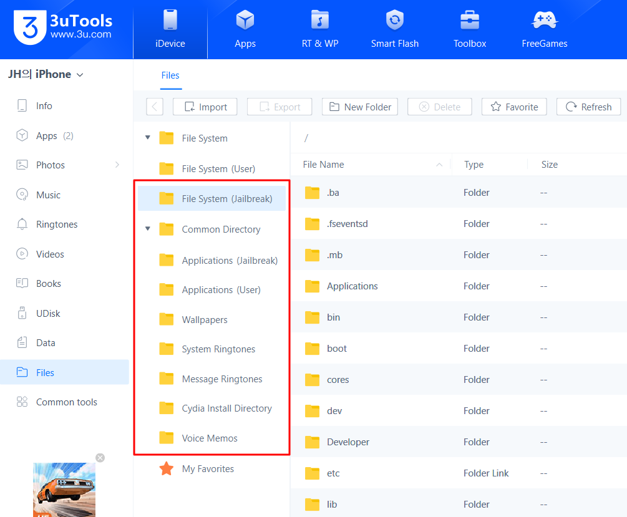Open Wallpapers directory
The width and height of the screenshot is (627, 517).
click(211, 319)
